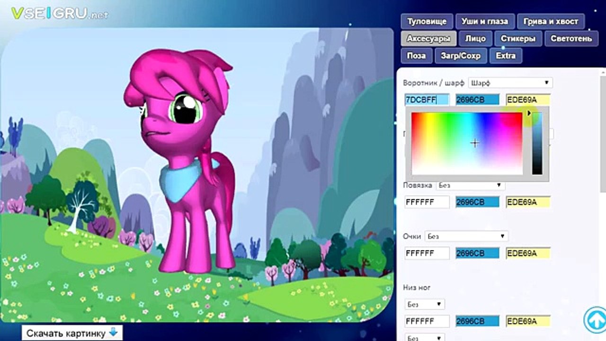The height and width of the screenshot is (341, 606).
Task: Click the scarf row 2696CB color field
Action: [x=477, y=99]
